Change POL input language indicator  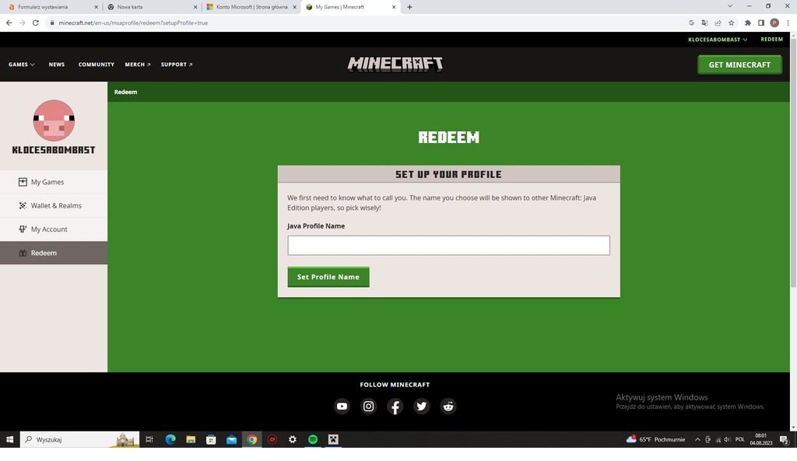point(740,439)
